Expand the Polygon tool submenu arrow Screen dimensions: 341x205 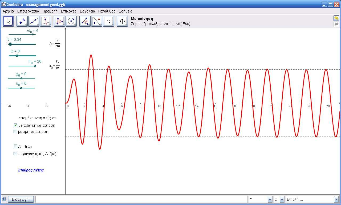[x=63, y=25]
